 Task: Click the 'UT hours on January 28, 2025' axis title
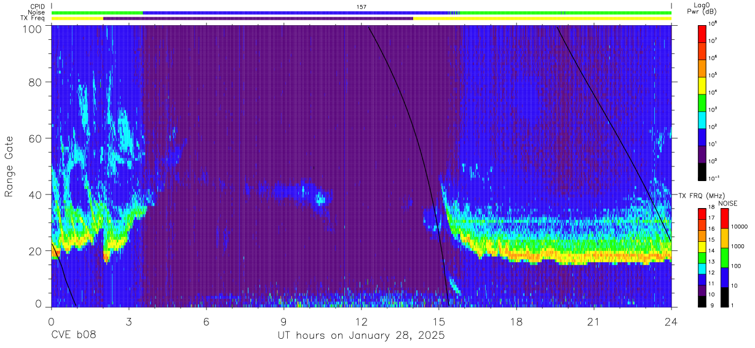(x=361, y=336)
